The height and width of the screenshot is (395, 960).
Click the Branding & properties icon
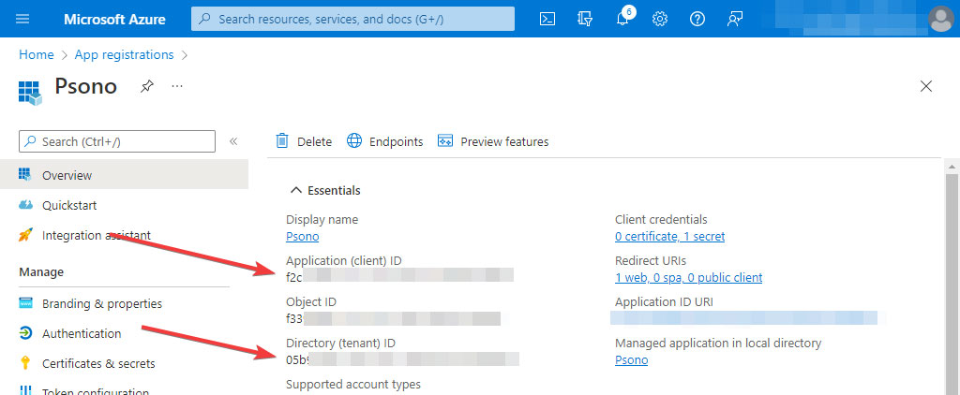tap(25, 303)
